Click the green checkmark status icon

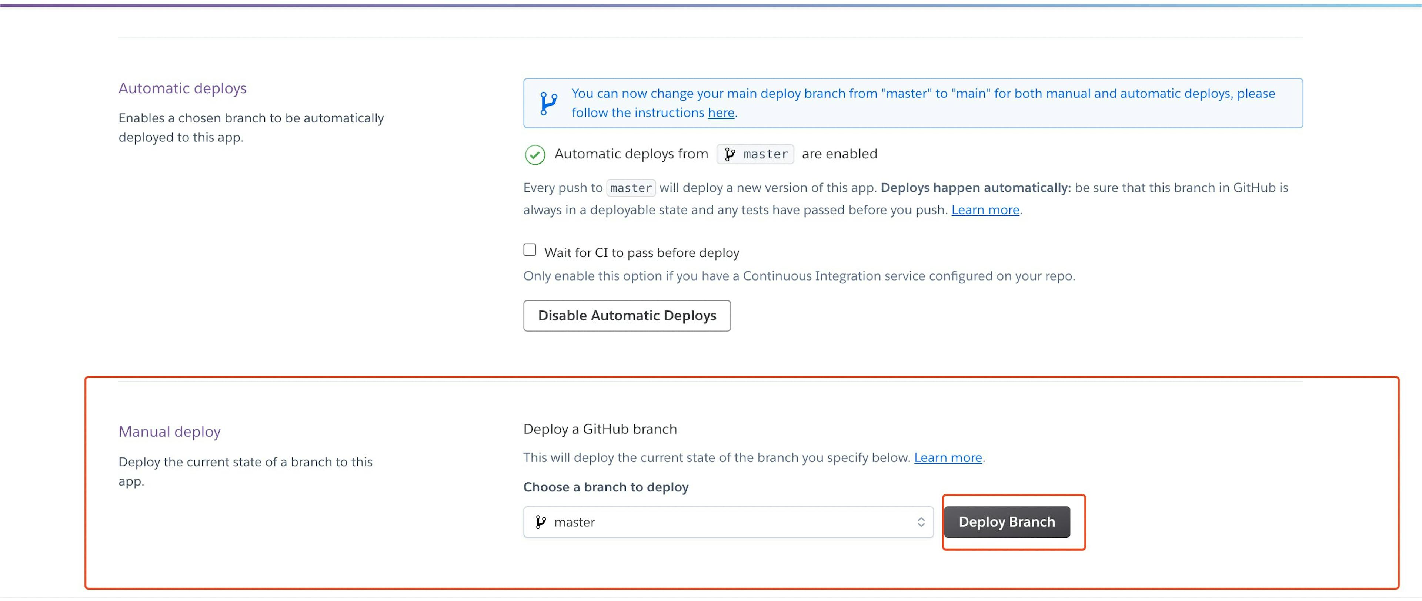(x=534, y=155)
